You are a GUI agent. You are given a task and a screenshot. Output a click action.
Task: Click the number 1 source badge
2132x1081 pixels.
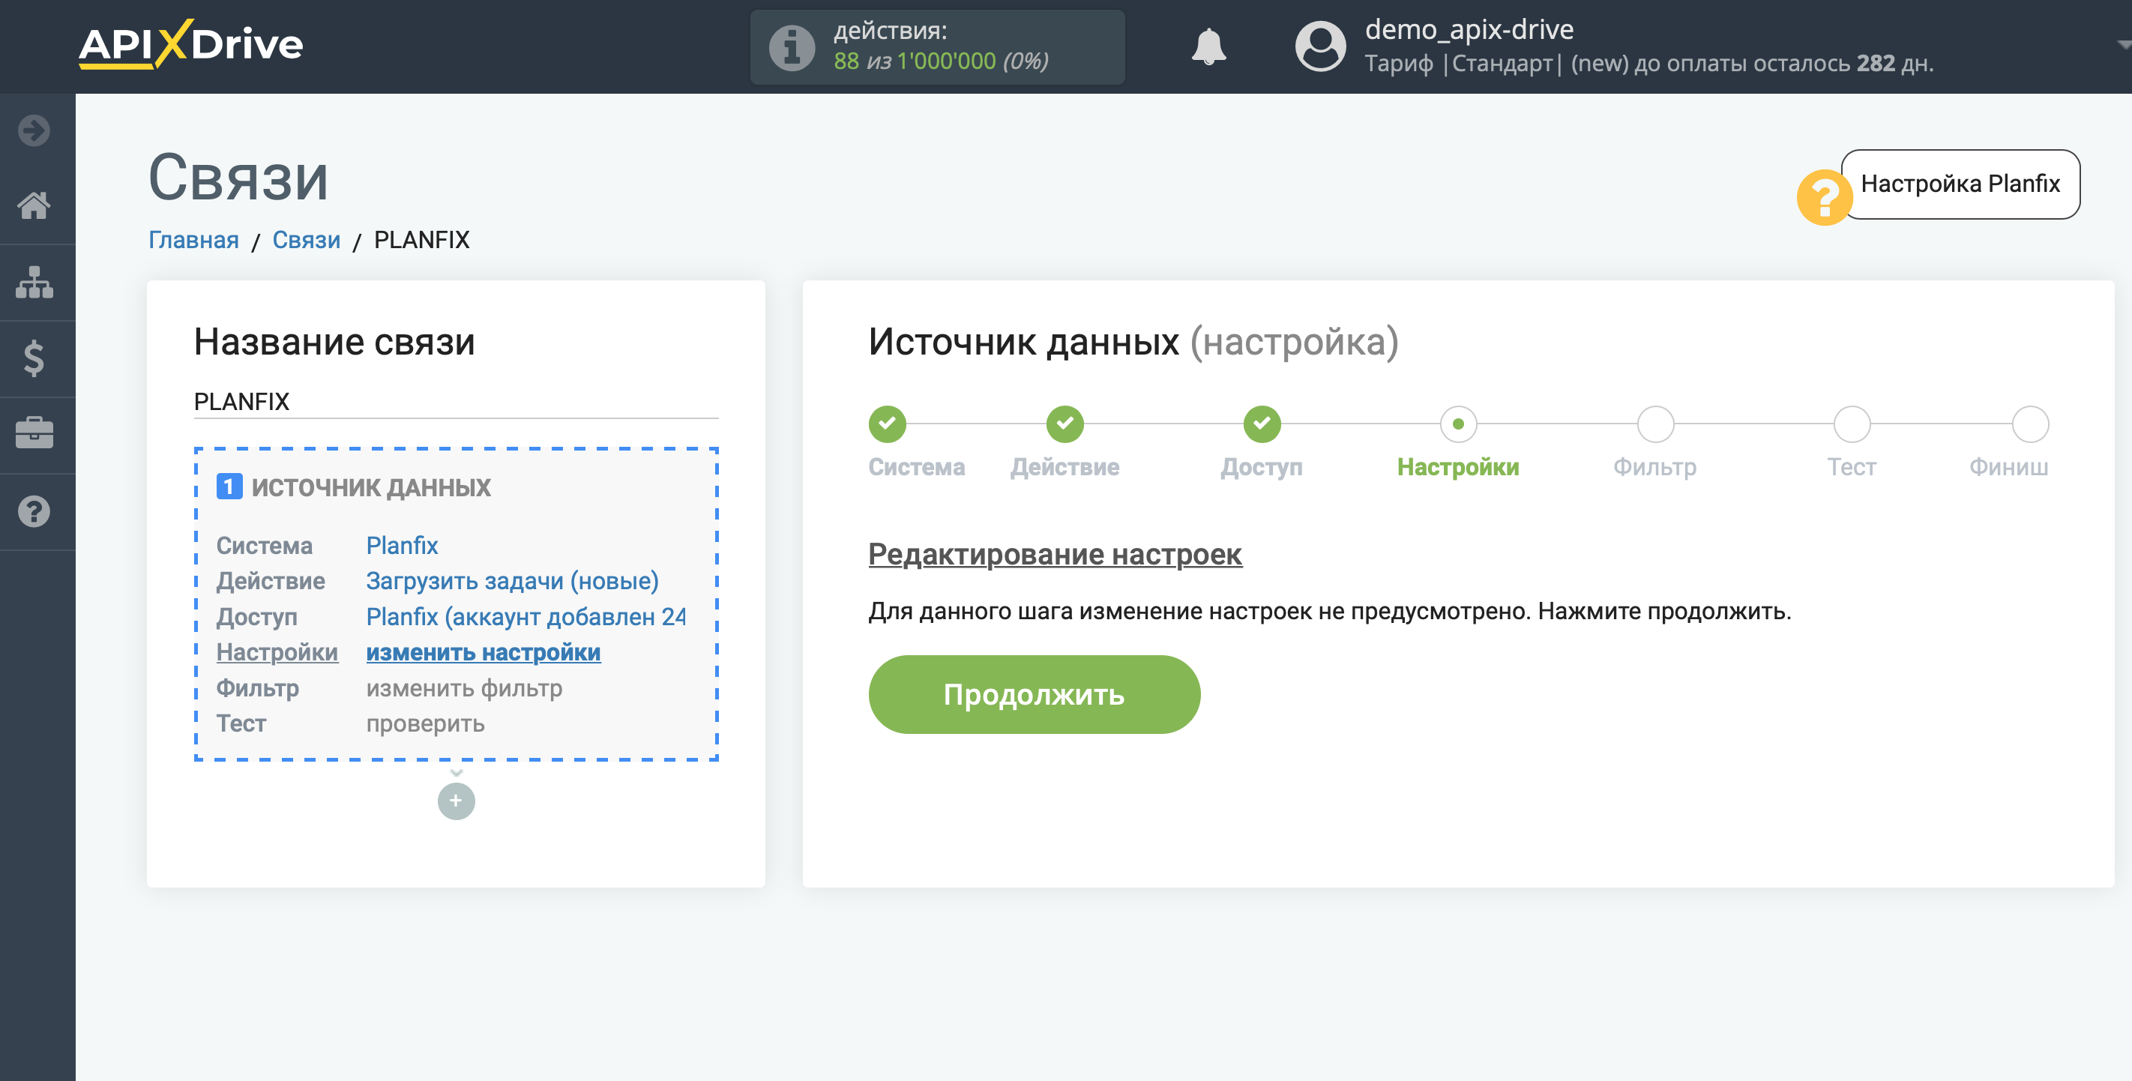pos(229,487)
